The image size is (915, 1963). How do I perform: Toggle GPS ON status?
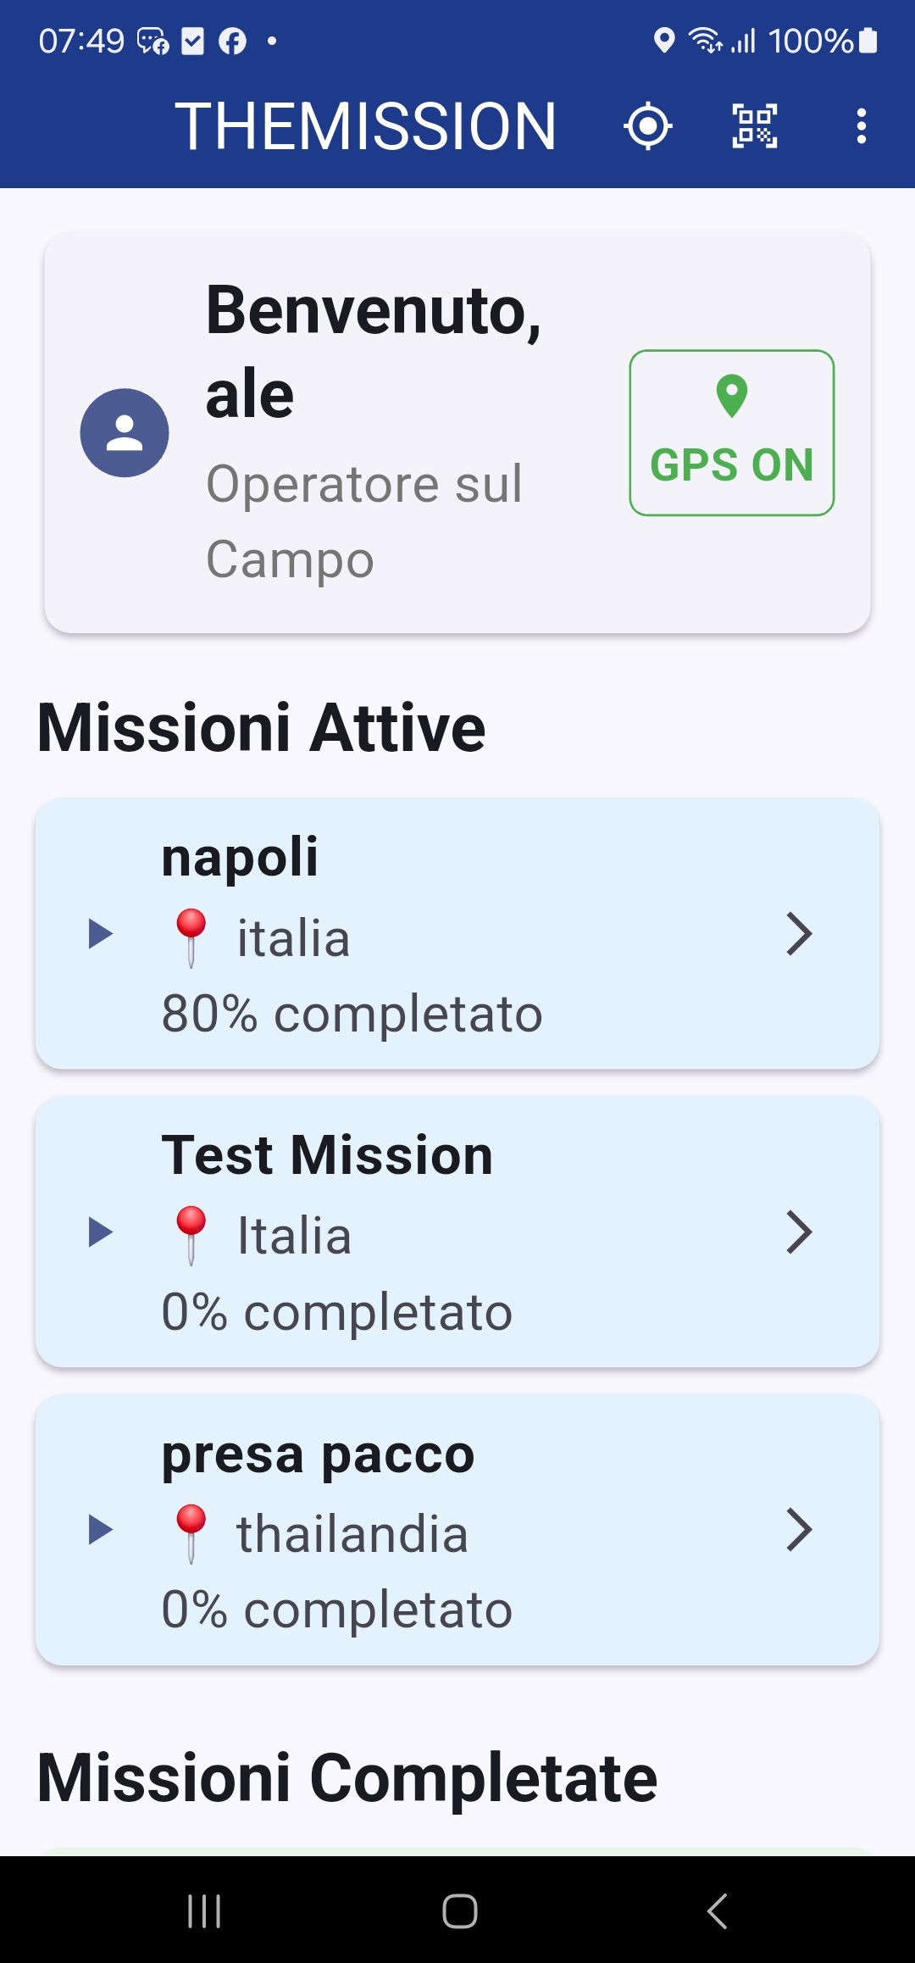tap(730, 432)
